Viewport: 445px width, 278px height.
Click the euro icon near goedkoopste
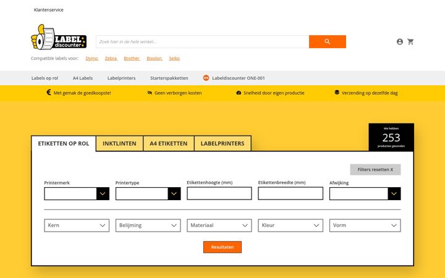[x=49, y=93]
